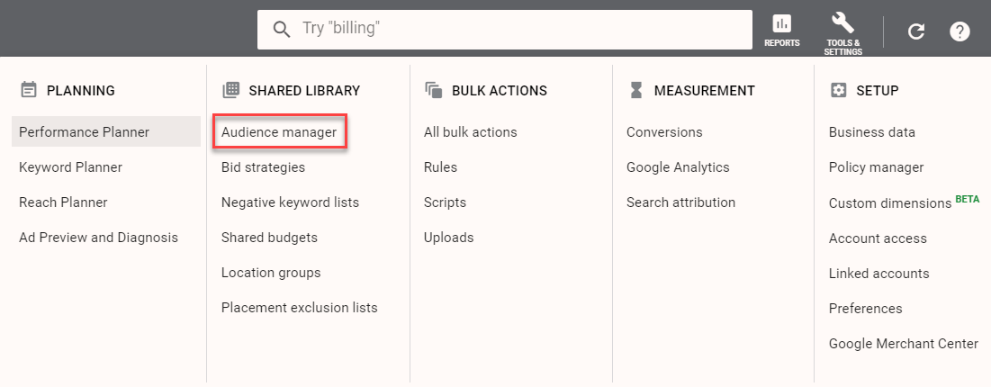Choose Custom dimensions beta option
This screenshot has width=991, height=387.
(889, 203)
